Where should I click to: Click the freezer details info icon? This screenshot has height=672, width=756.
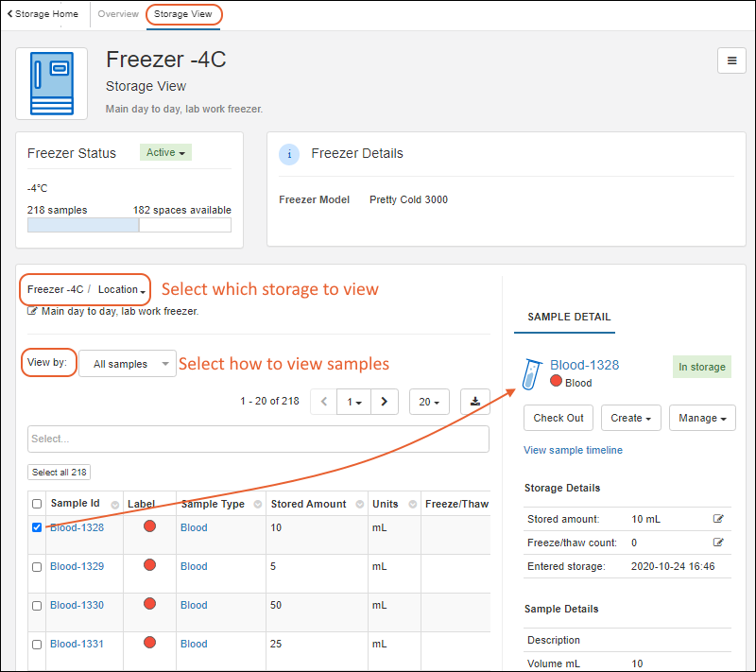click(x=289, y=154)
